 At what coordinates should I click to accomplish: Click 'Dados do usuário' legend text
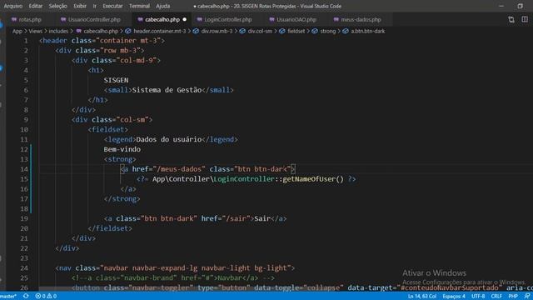click(168, 139)
